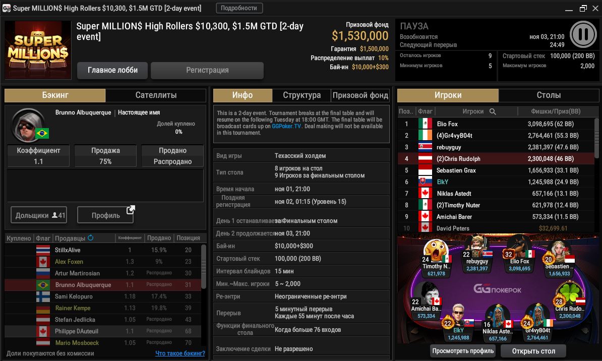Sort players by Фишки/Приз(BB) column
This screenshot has width=602, height=361.
click(x=556, y=111)
